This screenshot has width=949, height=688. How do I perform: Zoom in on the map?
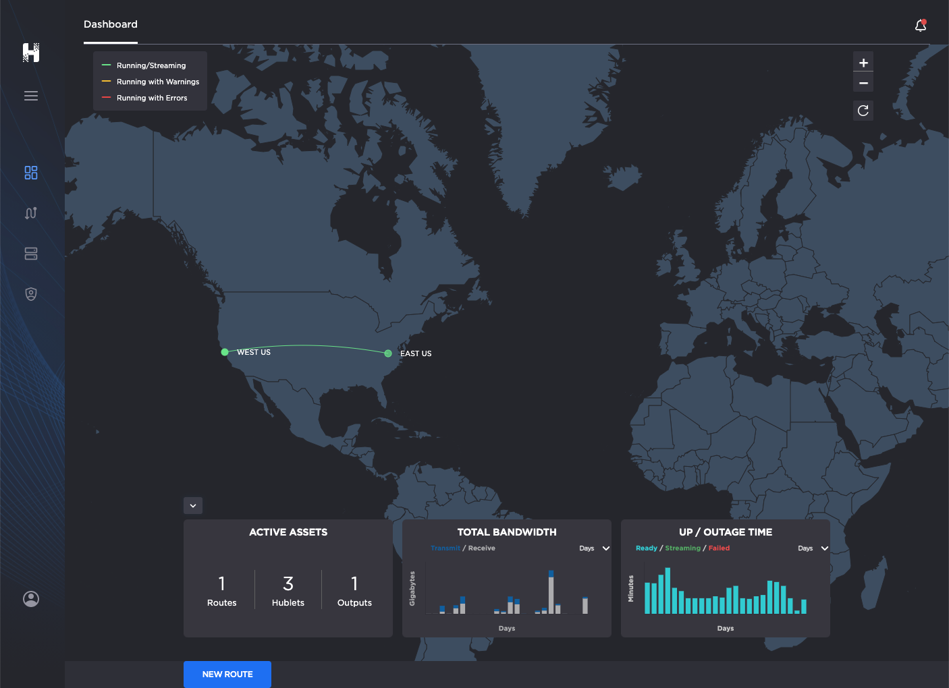(863, 63)
